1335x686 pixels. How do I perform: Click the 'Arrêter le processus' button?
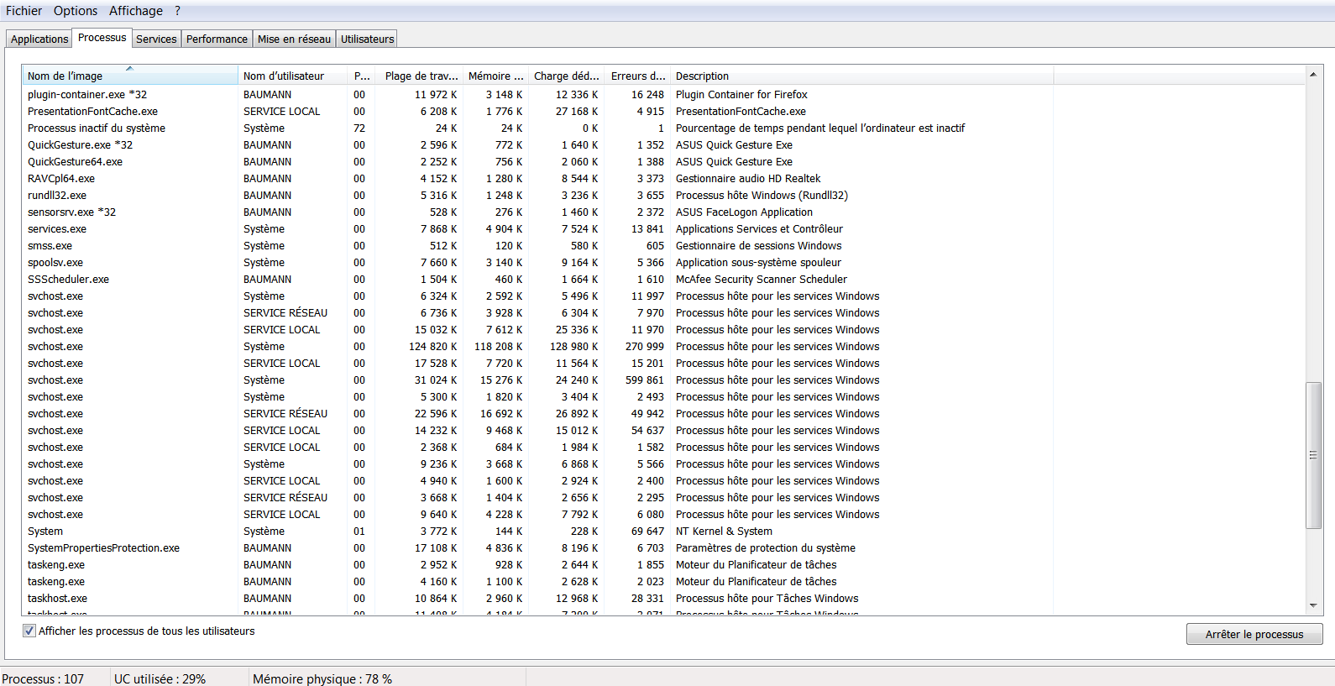pyautogui.click(x=1254, y=634)
